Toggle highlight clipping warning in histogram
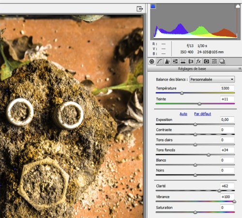242x218 pixels. [238, 6]
